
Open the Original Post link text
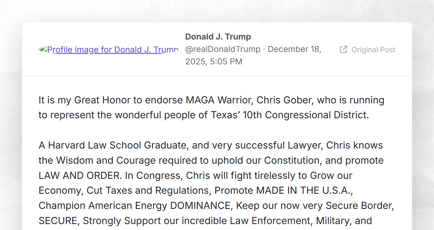(x=373, y=50)
